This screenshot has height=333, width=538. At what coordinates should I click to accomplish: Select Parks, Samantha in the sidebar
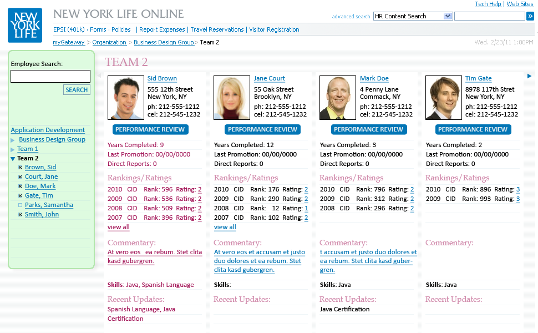[x=49, y=205]
